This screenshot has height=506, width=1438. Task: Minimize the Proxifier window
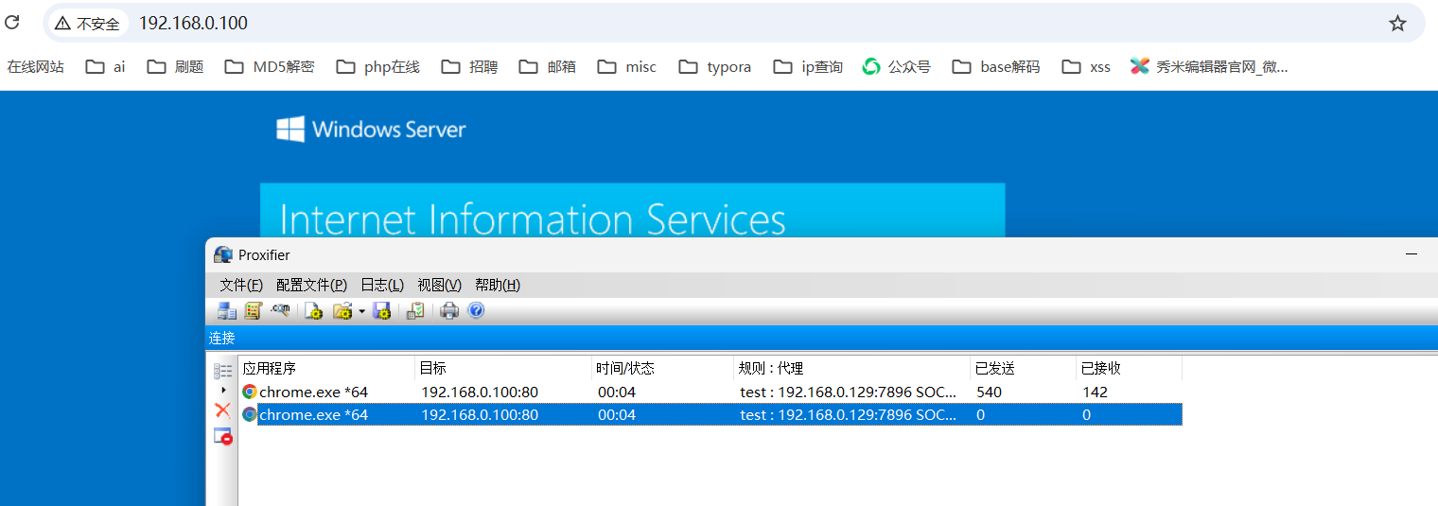coord(1412,254)
